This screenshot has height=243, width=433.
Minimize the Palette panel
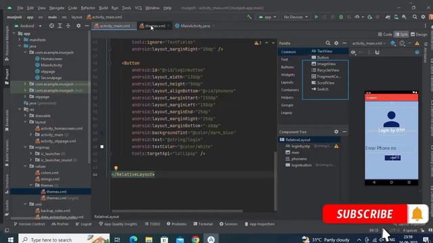[x=344, y=43]
